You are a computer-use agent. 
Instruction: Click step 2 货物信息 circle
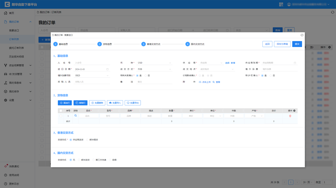(100, 44)
